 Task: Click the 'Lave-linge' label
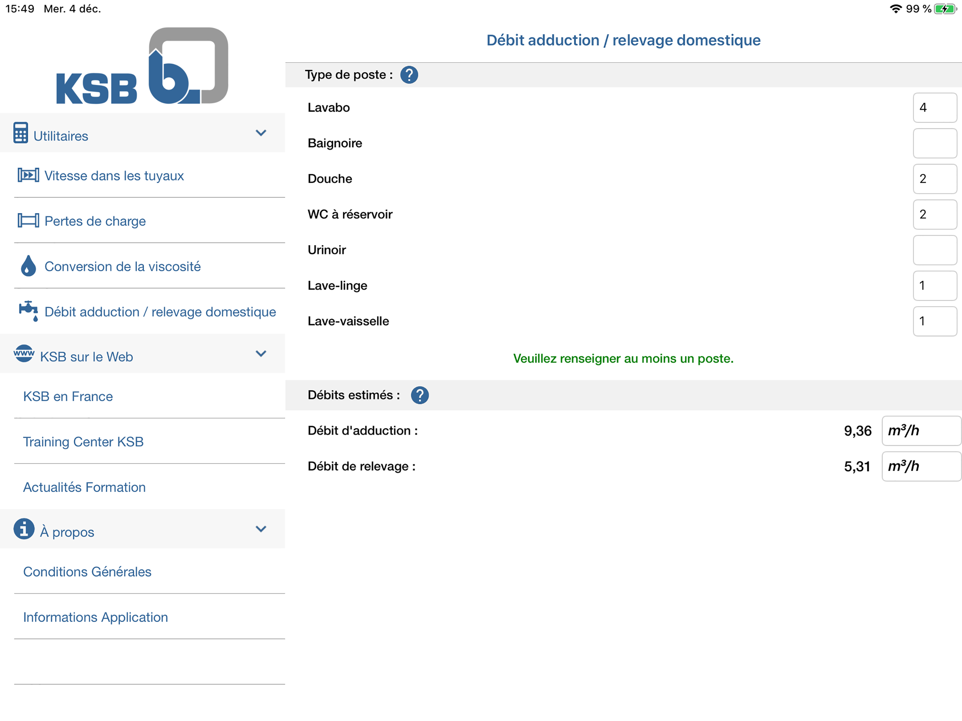[337, 286]
